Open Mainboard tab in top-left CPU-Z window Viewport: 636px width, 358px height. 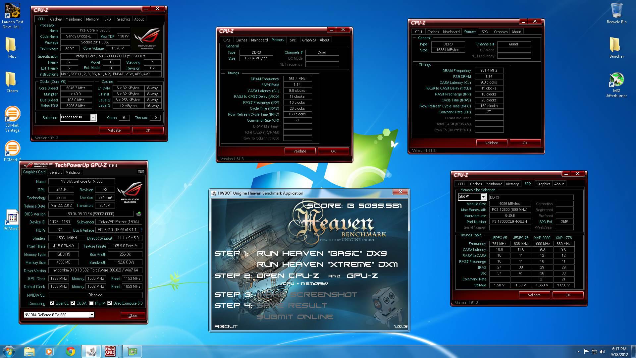pyautogui.click(x=74, y=19)
